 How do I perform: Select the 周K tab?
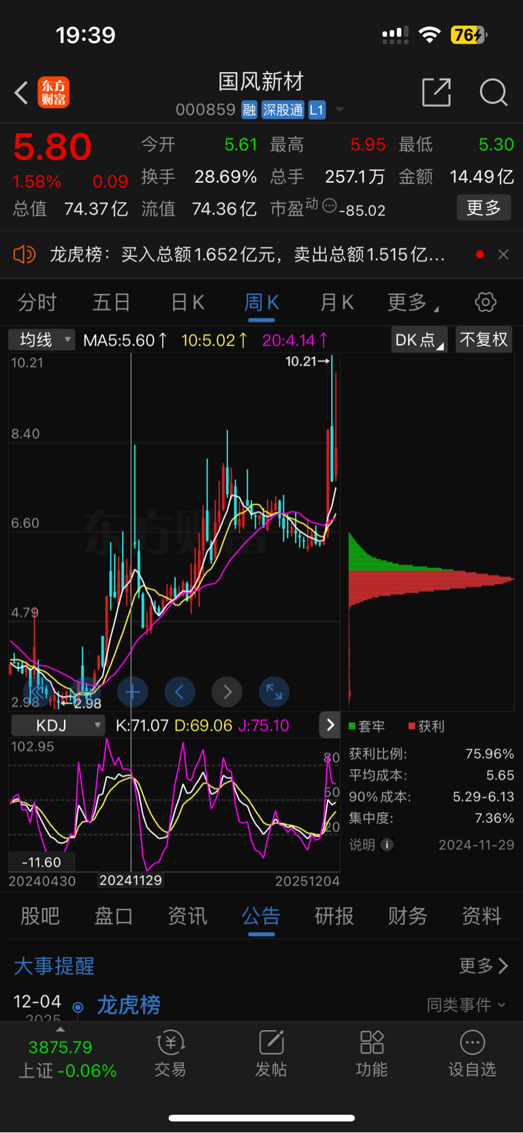[x=261, y=302]
